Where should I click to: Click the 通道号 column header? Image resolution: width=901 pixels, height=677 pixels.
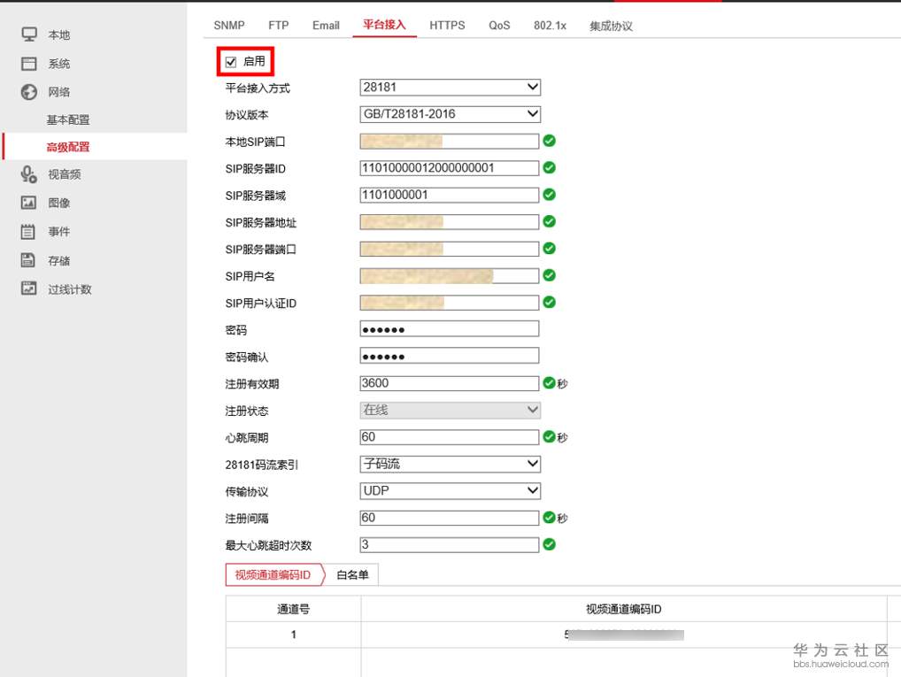[293, 609]
